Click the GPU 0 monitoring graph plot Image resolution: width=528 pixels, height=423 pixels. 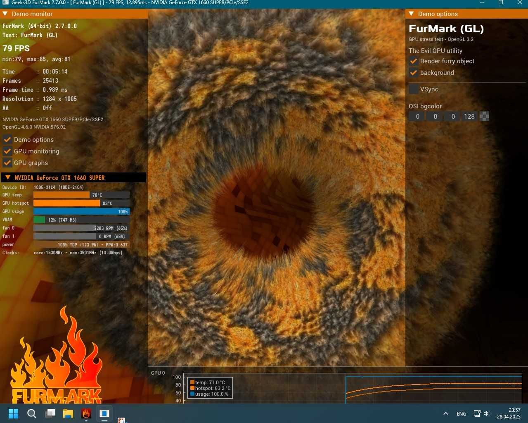353,388
